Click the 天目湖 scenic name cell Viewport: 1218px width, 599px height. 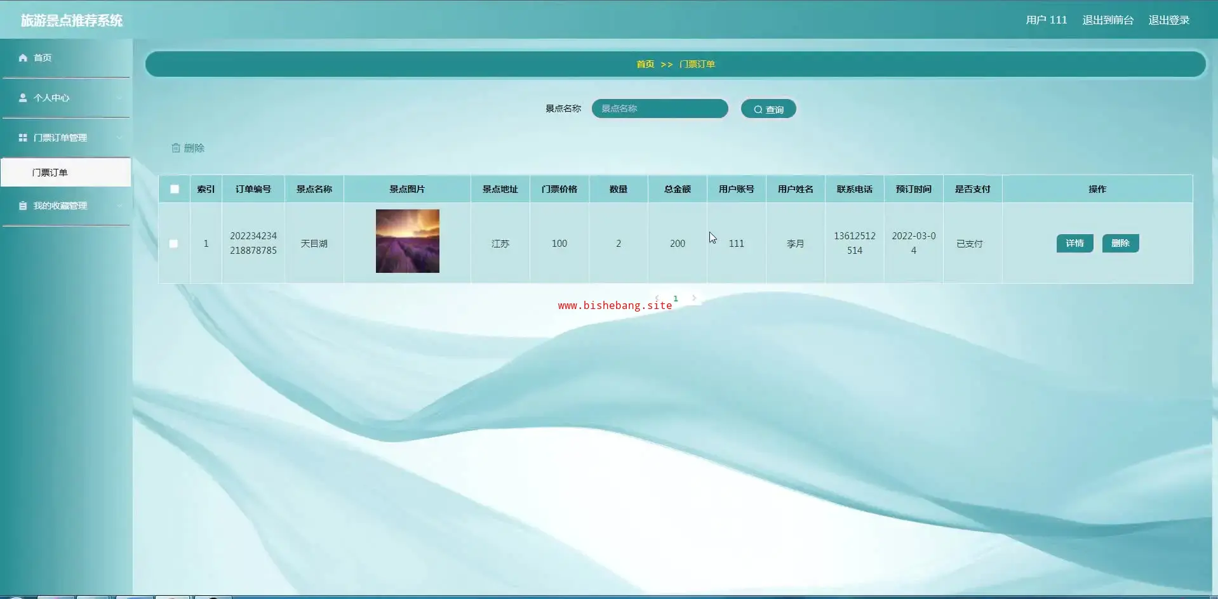[x=314, y=244]
